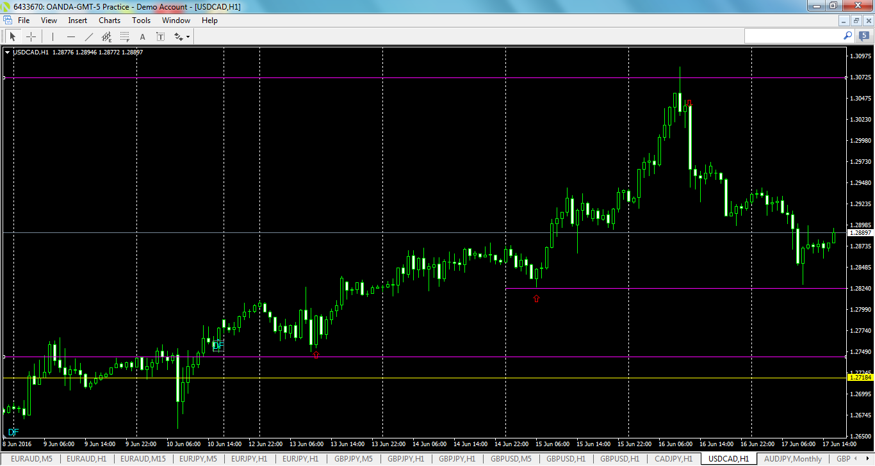
Task: Select the Horizontal Line drawing tool
Action: click(x=71, y=36)
